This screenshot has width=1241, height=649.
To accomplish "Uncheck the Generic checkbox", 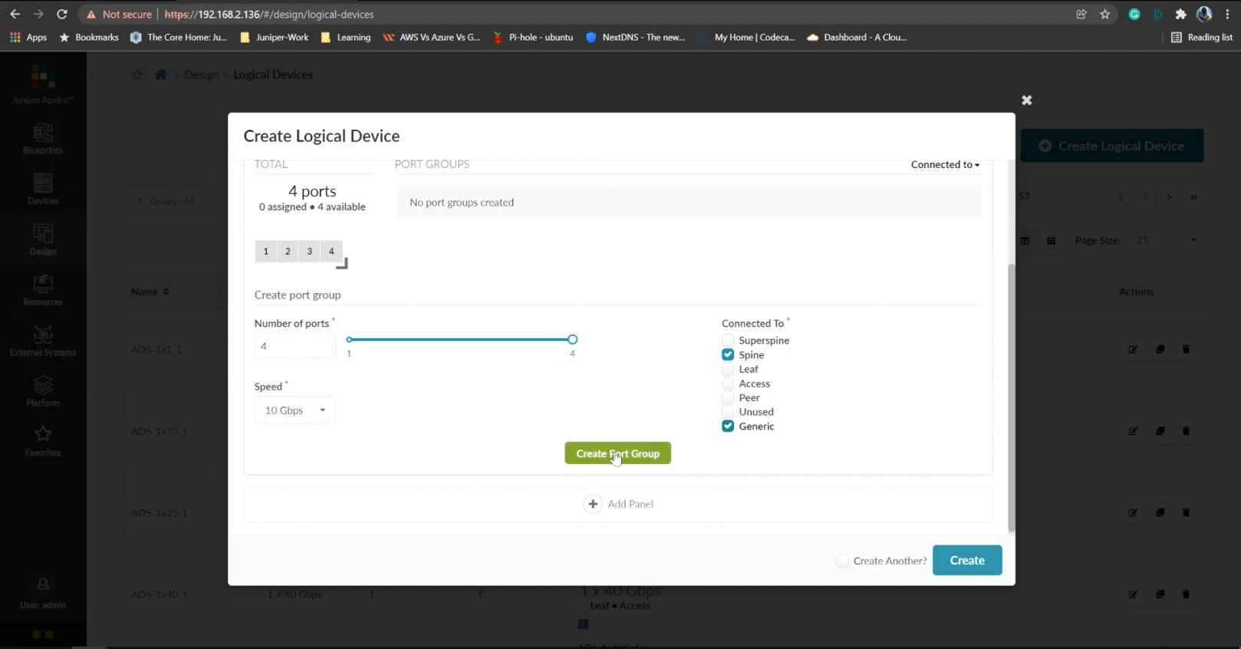I will (728, 427).
